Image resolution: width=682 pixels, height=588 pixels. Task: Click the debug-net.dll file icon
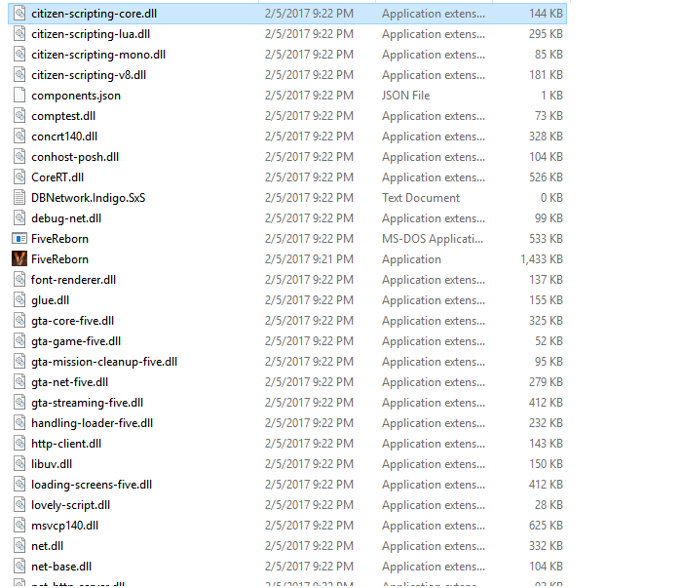click(19, 218)
